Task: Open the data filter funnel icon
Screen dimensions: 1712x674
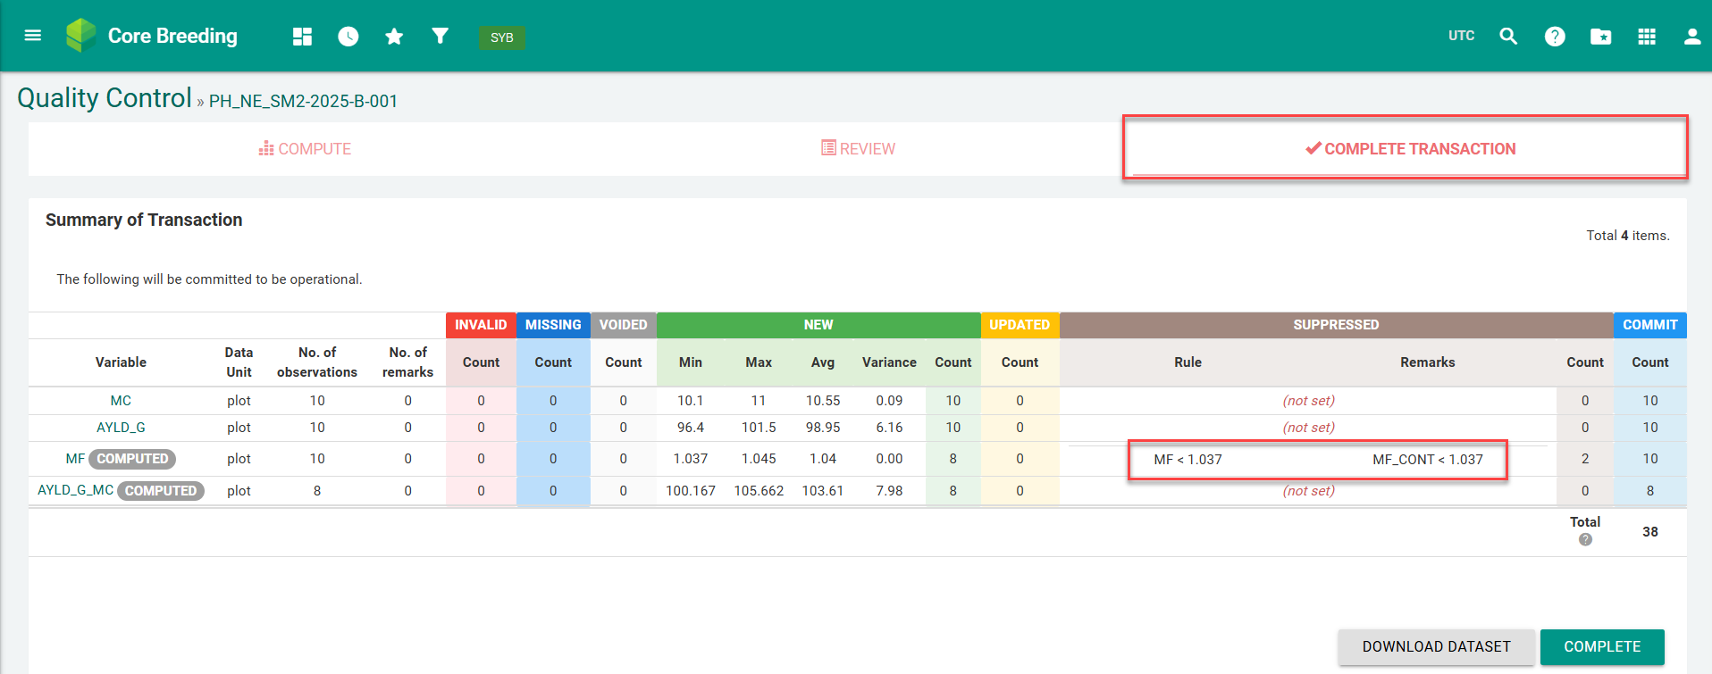Action: tap(440, 36)
